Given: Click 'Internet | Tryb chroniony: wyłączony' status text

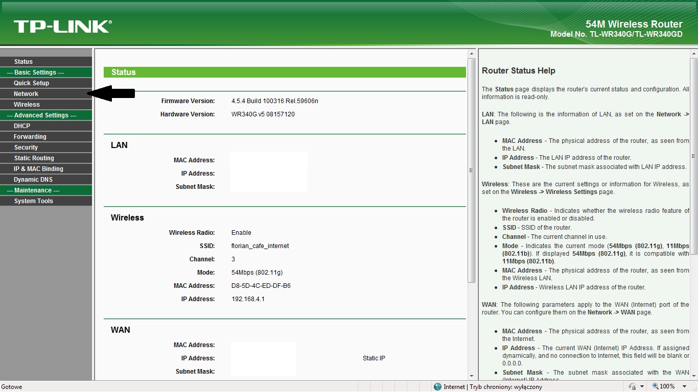Looking at the screenshot, I should pos(493,387).
